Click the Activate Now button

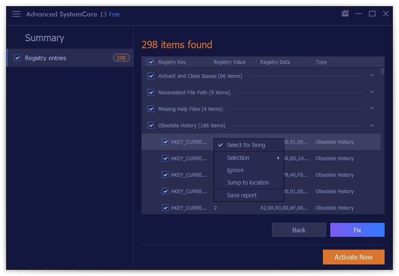(354, 257)
